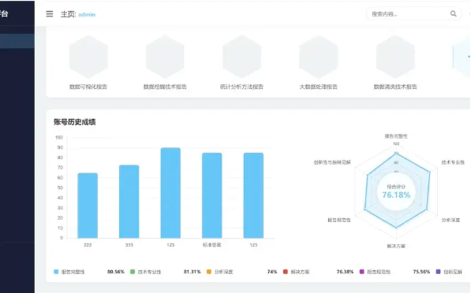Click the 76.18% 综合评分 value

396,195
